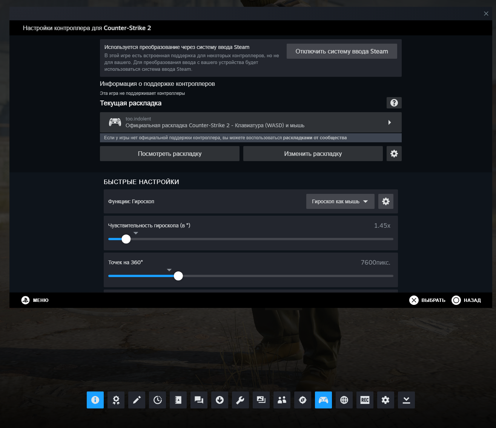Click the Изменить раскладку button
496x428 pixels.
coord(313,154)
